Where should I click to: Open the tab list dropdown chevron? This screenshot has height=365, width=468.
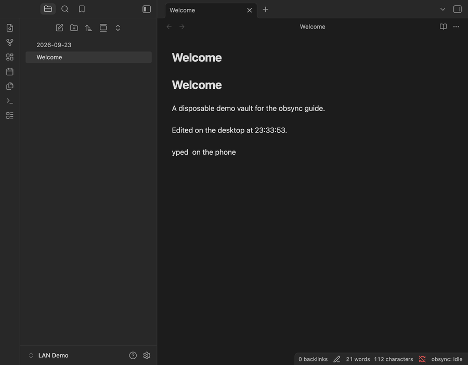pos(443,9)
